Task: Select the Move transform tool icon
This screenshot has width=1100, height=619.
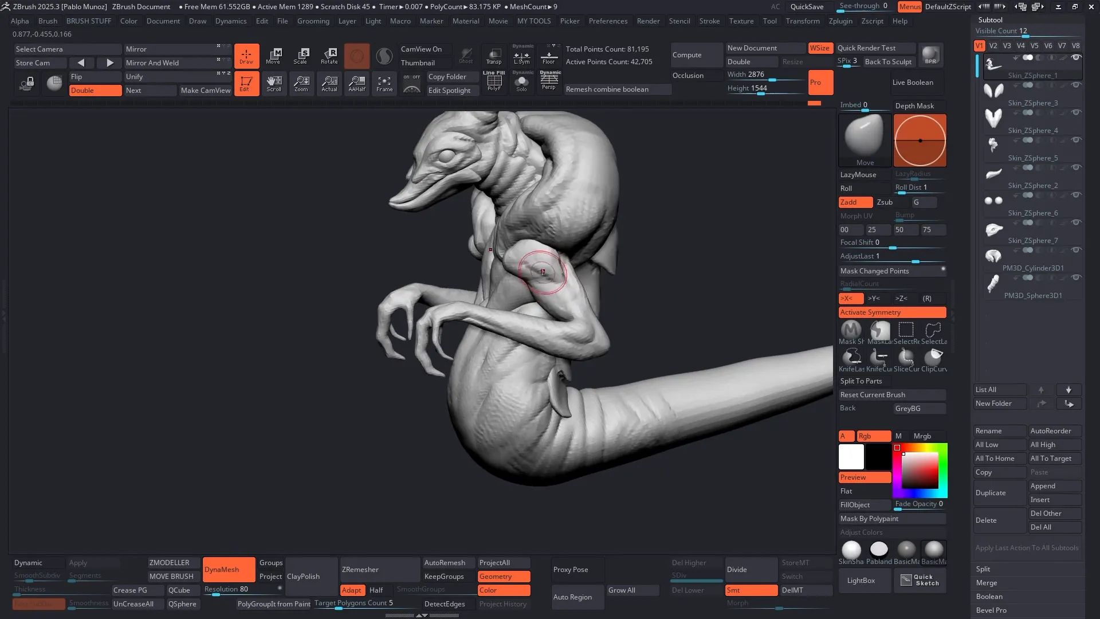Action: click(274, 55)
